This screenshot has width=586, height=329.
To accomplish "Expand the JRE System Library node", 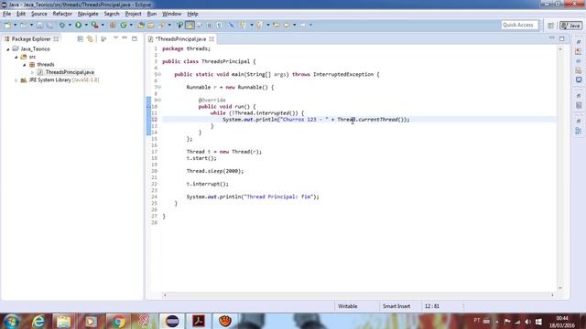I will click(x=16, y=80).
